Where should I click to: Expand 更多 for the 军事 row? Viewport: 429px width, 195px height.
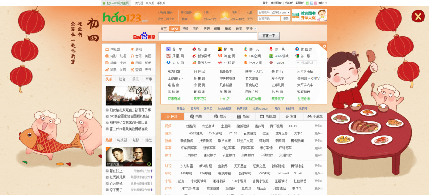pos(318,148)
